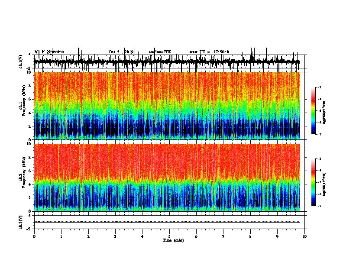Click the "Oct. 3, 2019" date label
Image resolution: width=343 pixels, height=265 pixels.
click(x=121, y=52)
